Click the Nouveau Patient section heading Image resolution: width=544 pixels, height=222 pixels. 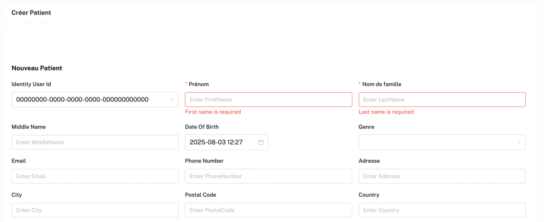click(x=37, y=68)
